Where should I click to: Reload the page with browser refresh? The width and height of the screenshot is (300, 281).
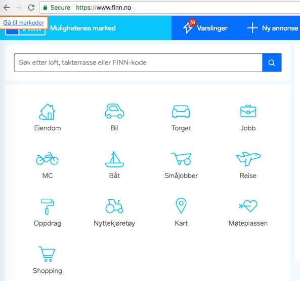coord(31,8)
